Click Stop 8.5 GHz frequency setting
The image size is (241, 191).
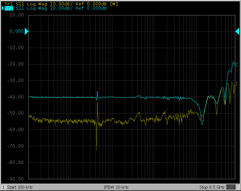tap(212, 187)
